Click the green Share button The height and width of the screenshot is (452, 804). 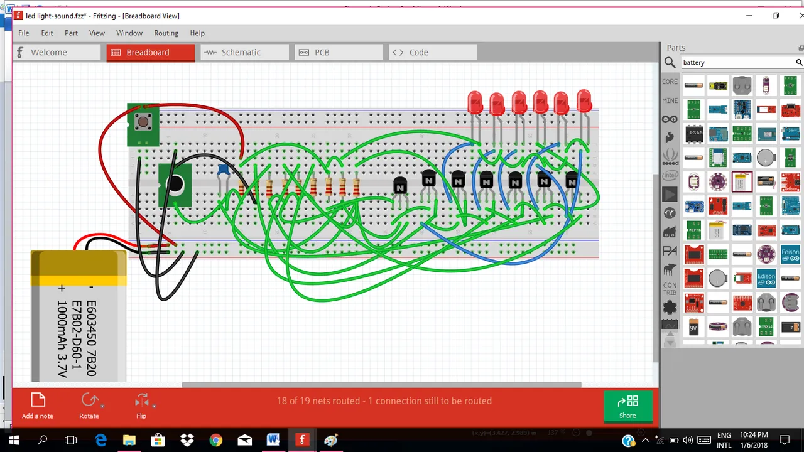tap(627, 406)
